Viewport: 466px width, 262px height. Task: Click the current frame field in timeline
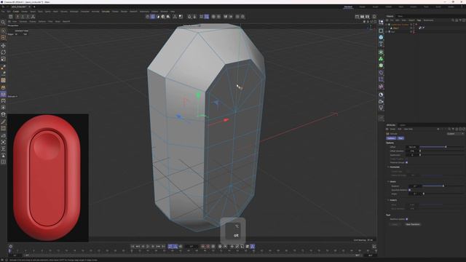191,246
